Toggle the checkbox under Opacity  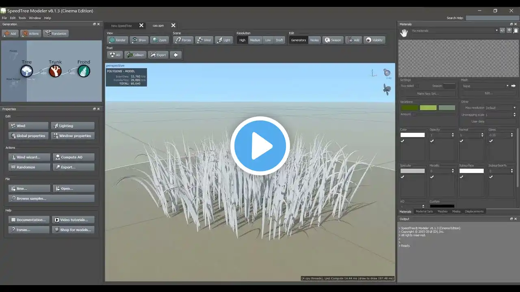coord(432,141)
